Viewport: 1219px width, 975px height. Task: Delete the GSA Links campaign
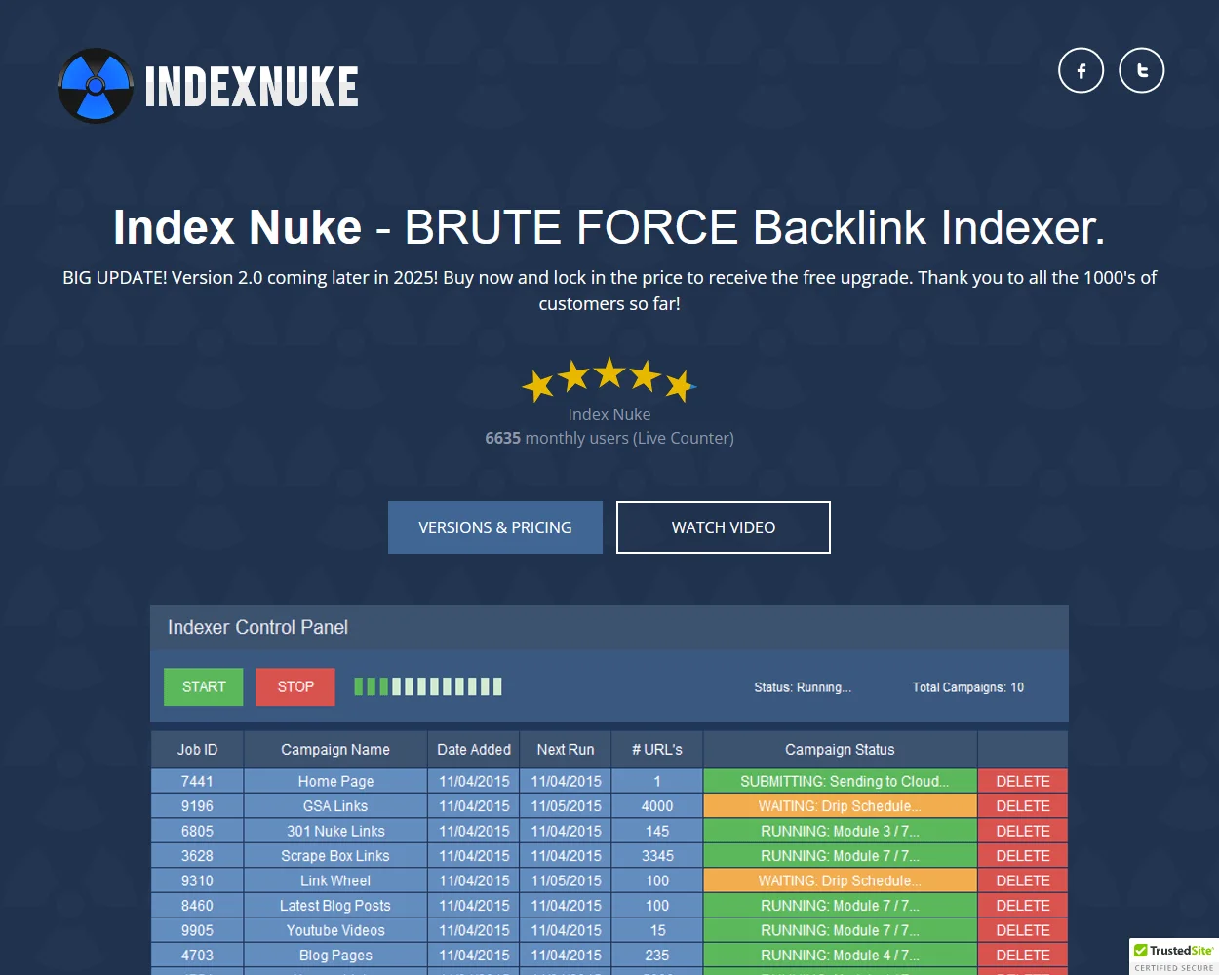tap(1023, 806)
